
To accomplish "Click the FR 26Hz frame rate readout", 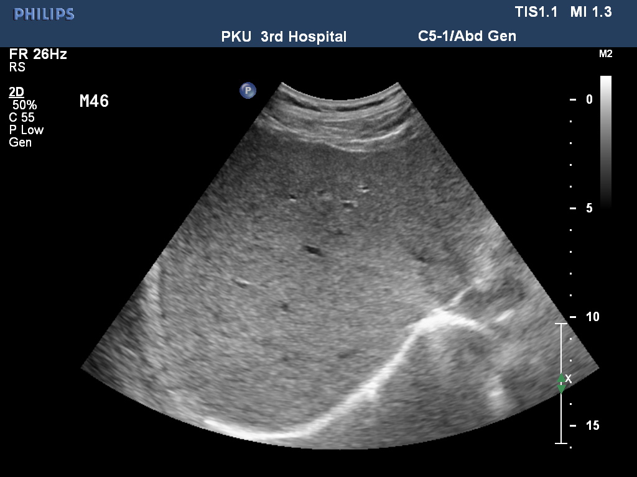I will point(38,54).
